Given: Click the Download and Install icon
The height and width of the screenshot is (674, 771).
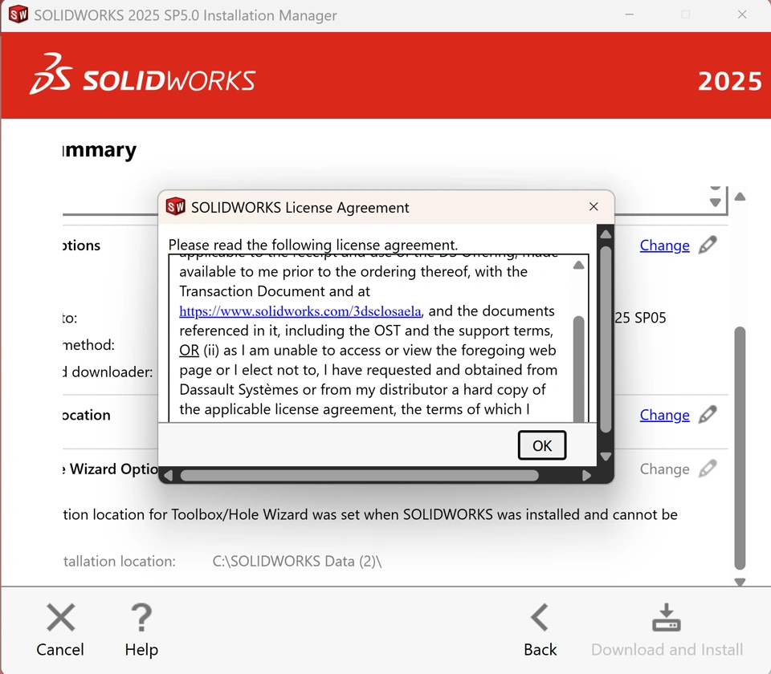Looking at the screenshot, I should [x=667, y=618].
